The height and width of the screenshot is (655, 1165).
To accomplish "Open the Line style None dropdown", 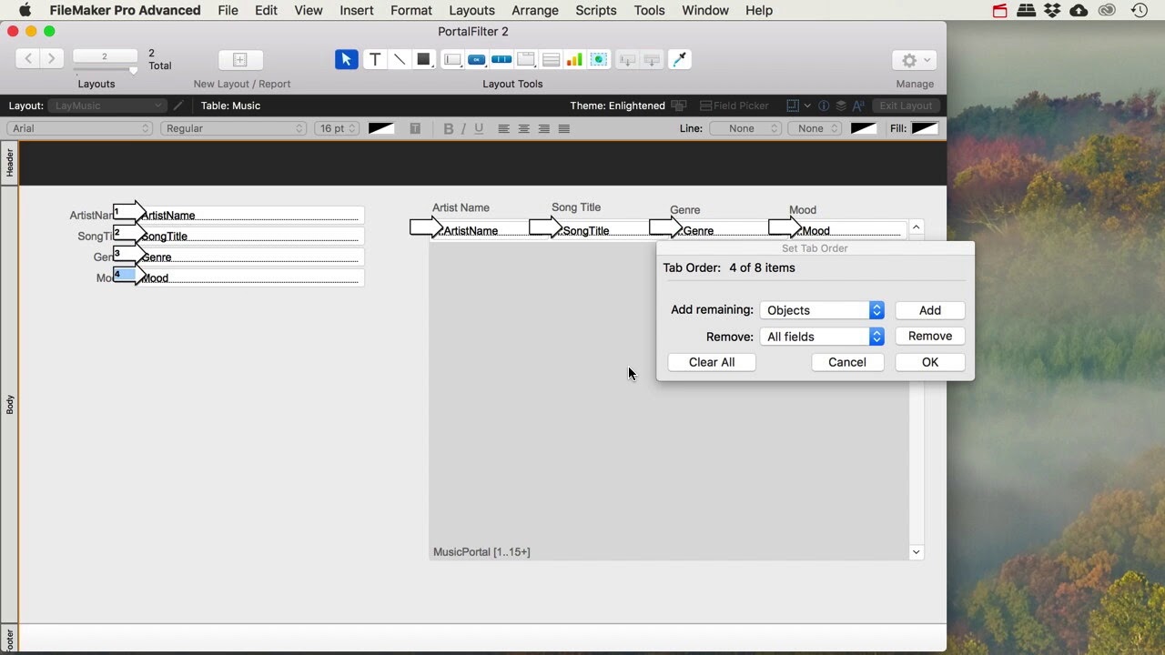I will pos(745,128).
